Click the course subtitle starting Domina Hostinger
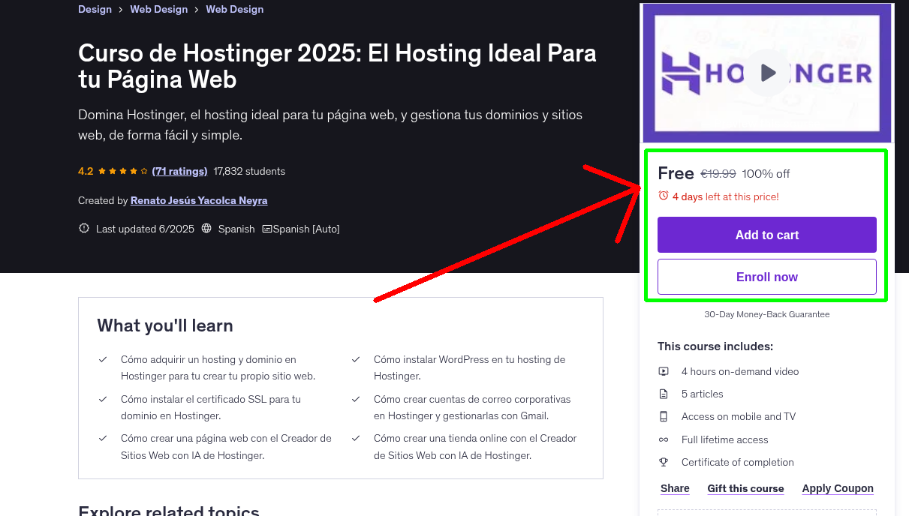Viewport: 909px width, 516px height. (330, 125)
